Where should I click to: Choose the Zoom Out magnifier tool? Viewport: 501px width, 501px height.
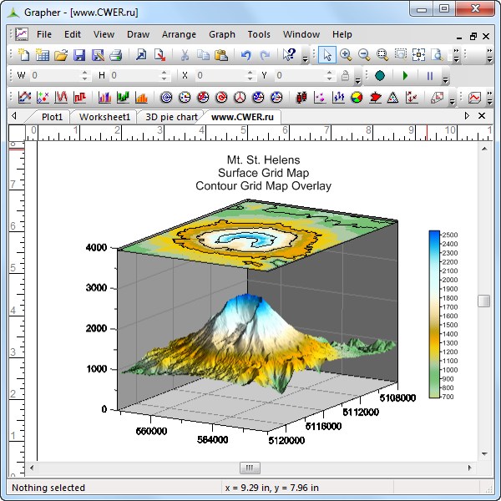coord(364,55)
